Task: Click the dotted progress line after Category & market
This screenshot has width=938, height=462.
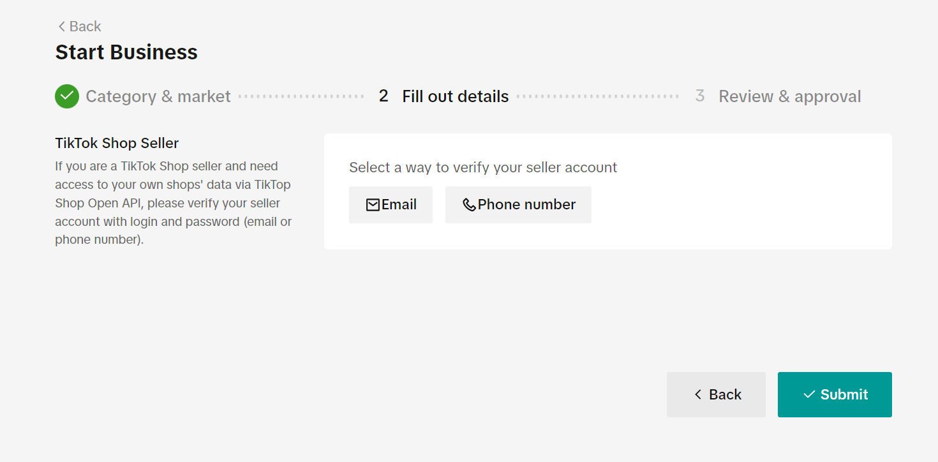Action: coord(301,96)
